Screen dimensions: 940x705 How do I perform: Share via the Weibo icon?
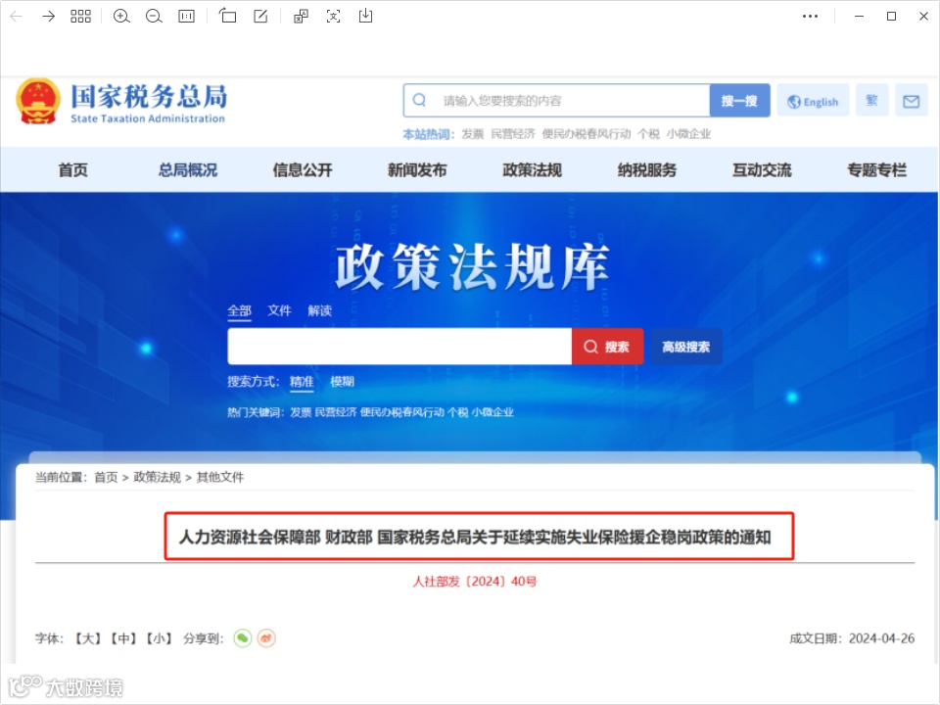click(x=266, y=638)
